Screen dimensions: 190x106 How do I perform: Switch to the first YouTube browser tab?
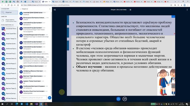128,2
